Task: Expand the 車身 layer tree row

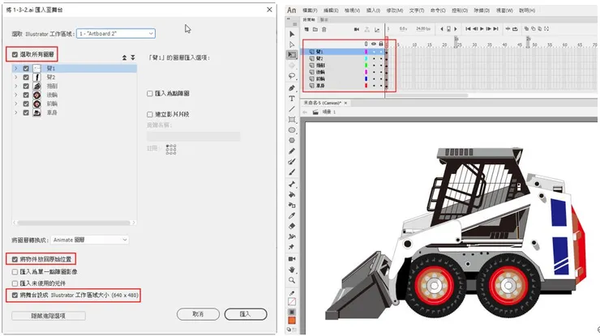Action: point(15,113)
